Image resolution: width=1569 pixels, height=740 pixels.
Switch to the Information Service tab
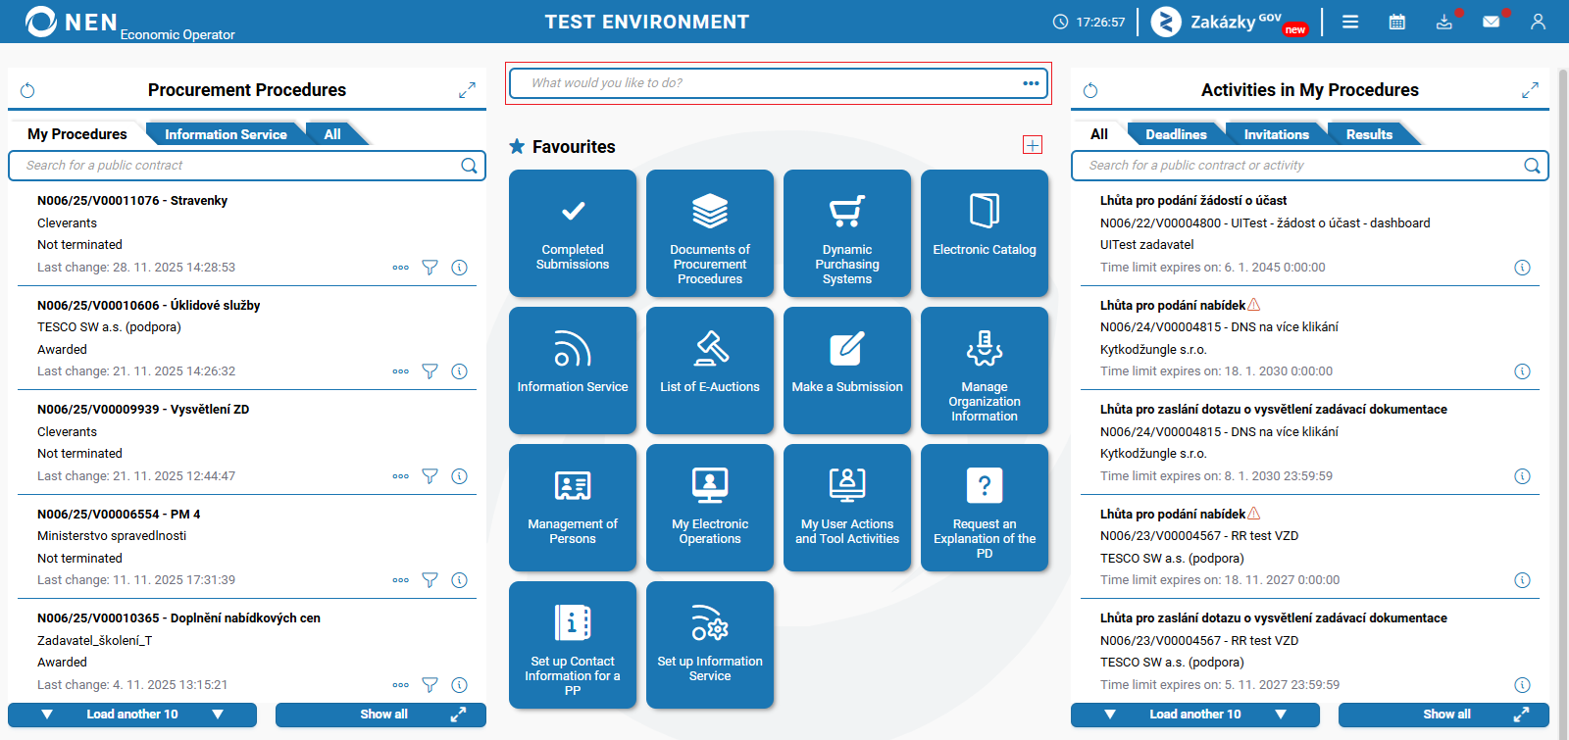[x=226, y=134]
